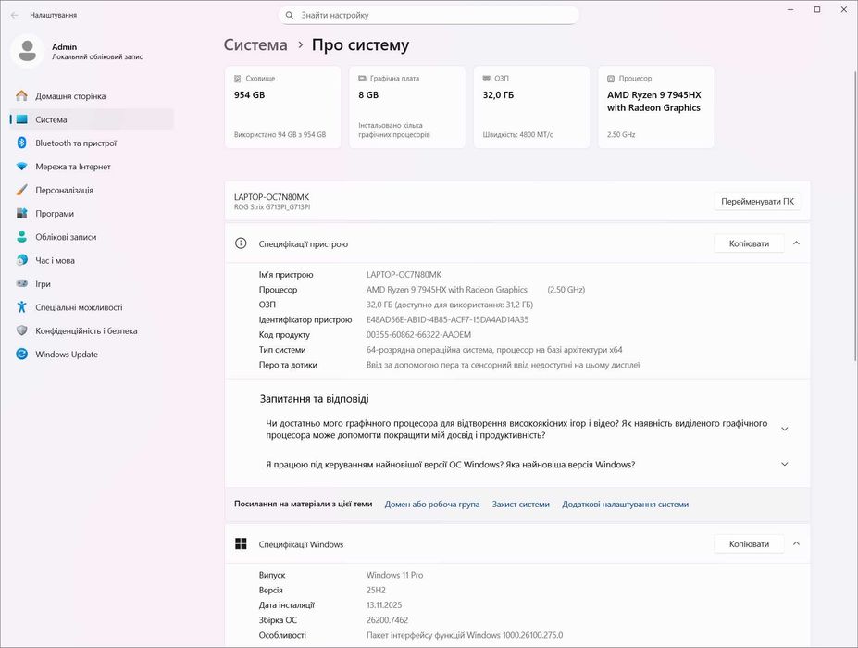Select Windows Update in sidebar
The width and height of the screenshot is (858, 648).
coord(92,355)
